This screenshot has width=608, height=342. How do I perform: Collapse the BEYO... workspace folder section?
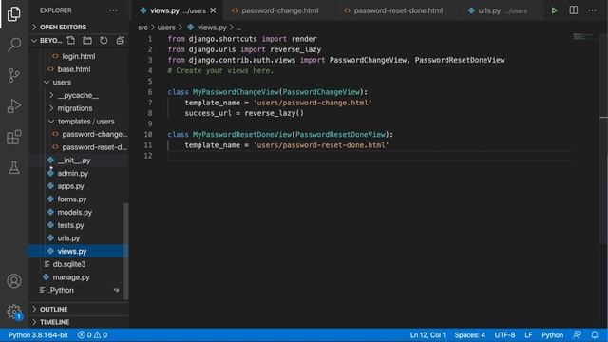pyautogui.click(x=47, y=40)
